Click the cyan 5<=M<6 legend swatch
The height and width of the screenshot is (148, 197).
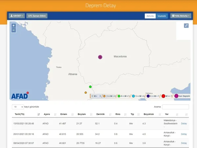tap(133, 96)
